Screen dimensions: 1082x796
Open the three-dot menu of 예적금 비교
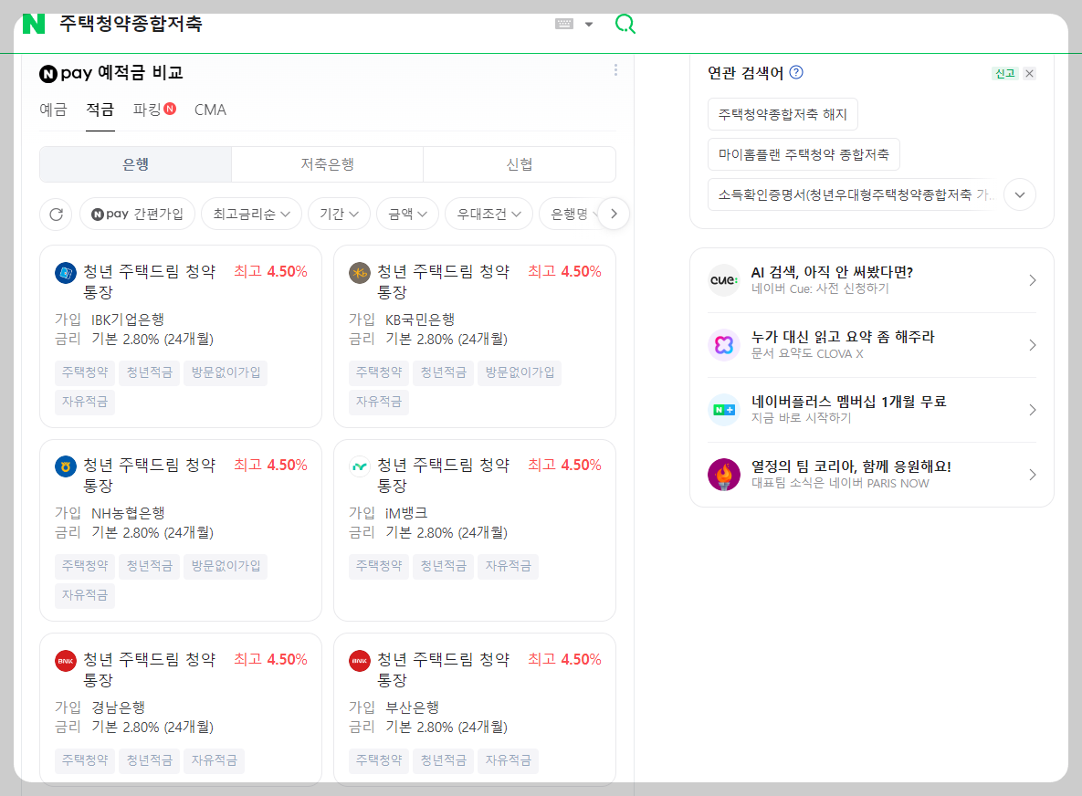(x=615, y=70)
